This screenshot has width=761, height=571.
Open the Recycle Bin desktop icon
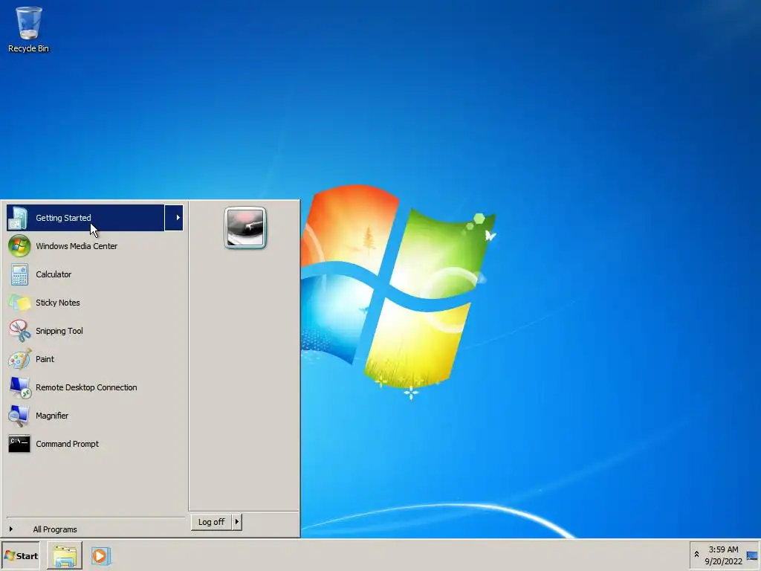tap(29, 29)
